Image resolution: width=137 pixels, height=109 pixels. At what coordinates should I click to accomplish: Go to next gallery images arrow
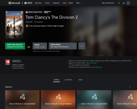pos(130,87)
